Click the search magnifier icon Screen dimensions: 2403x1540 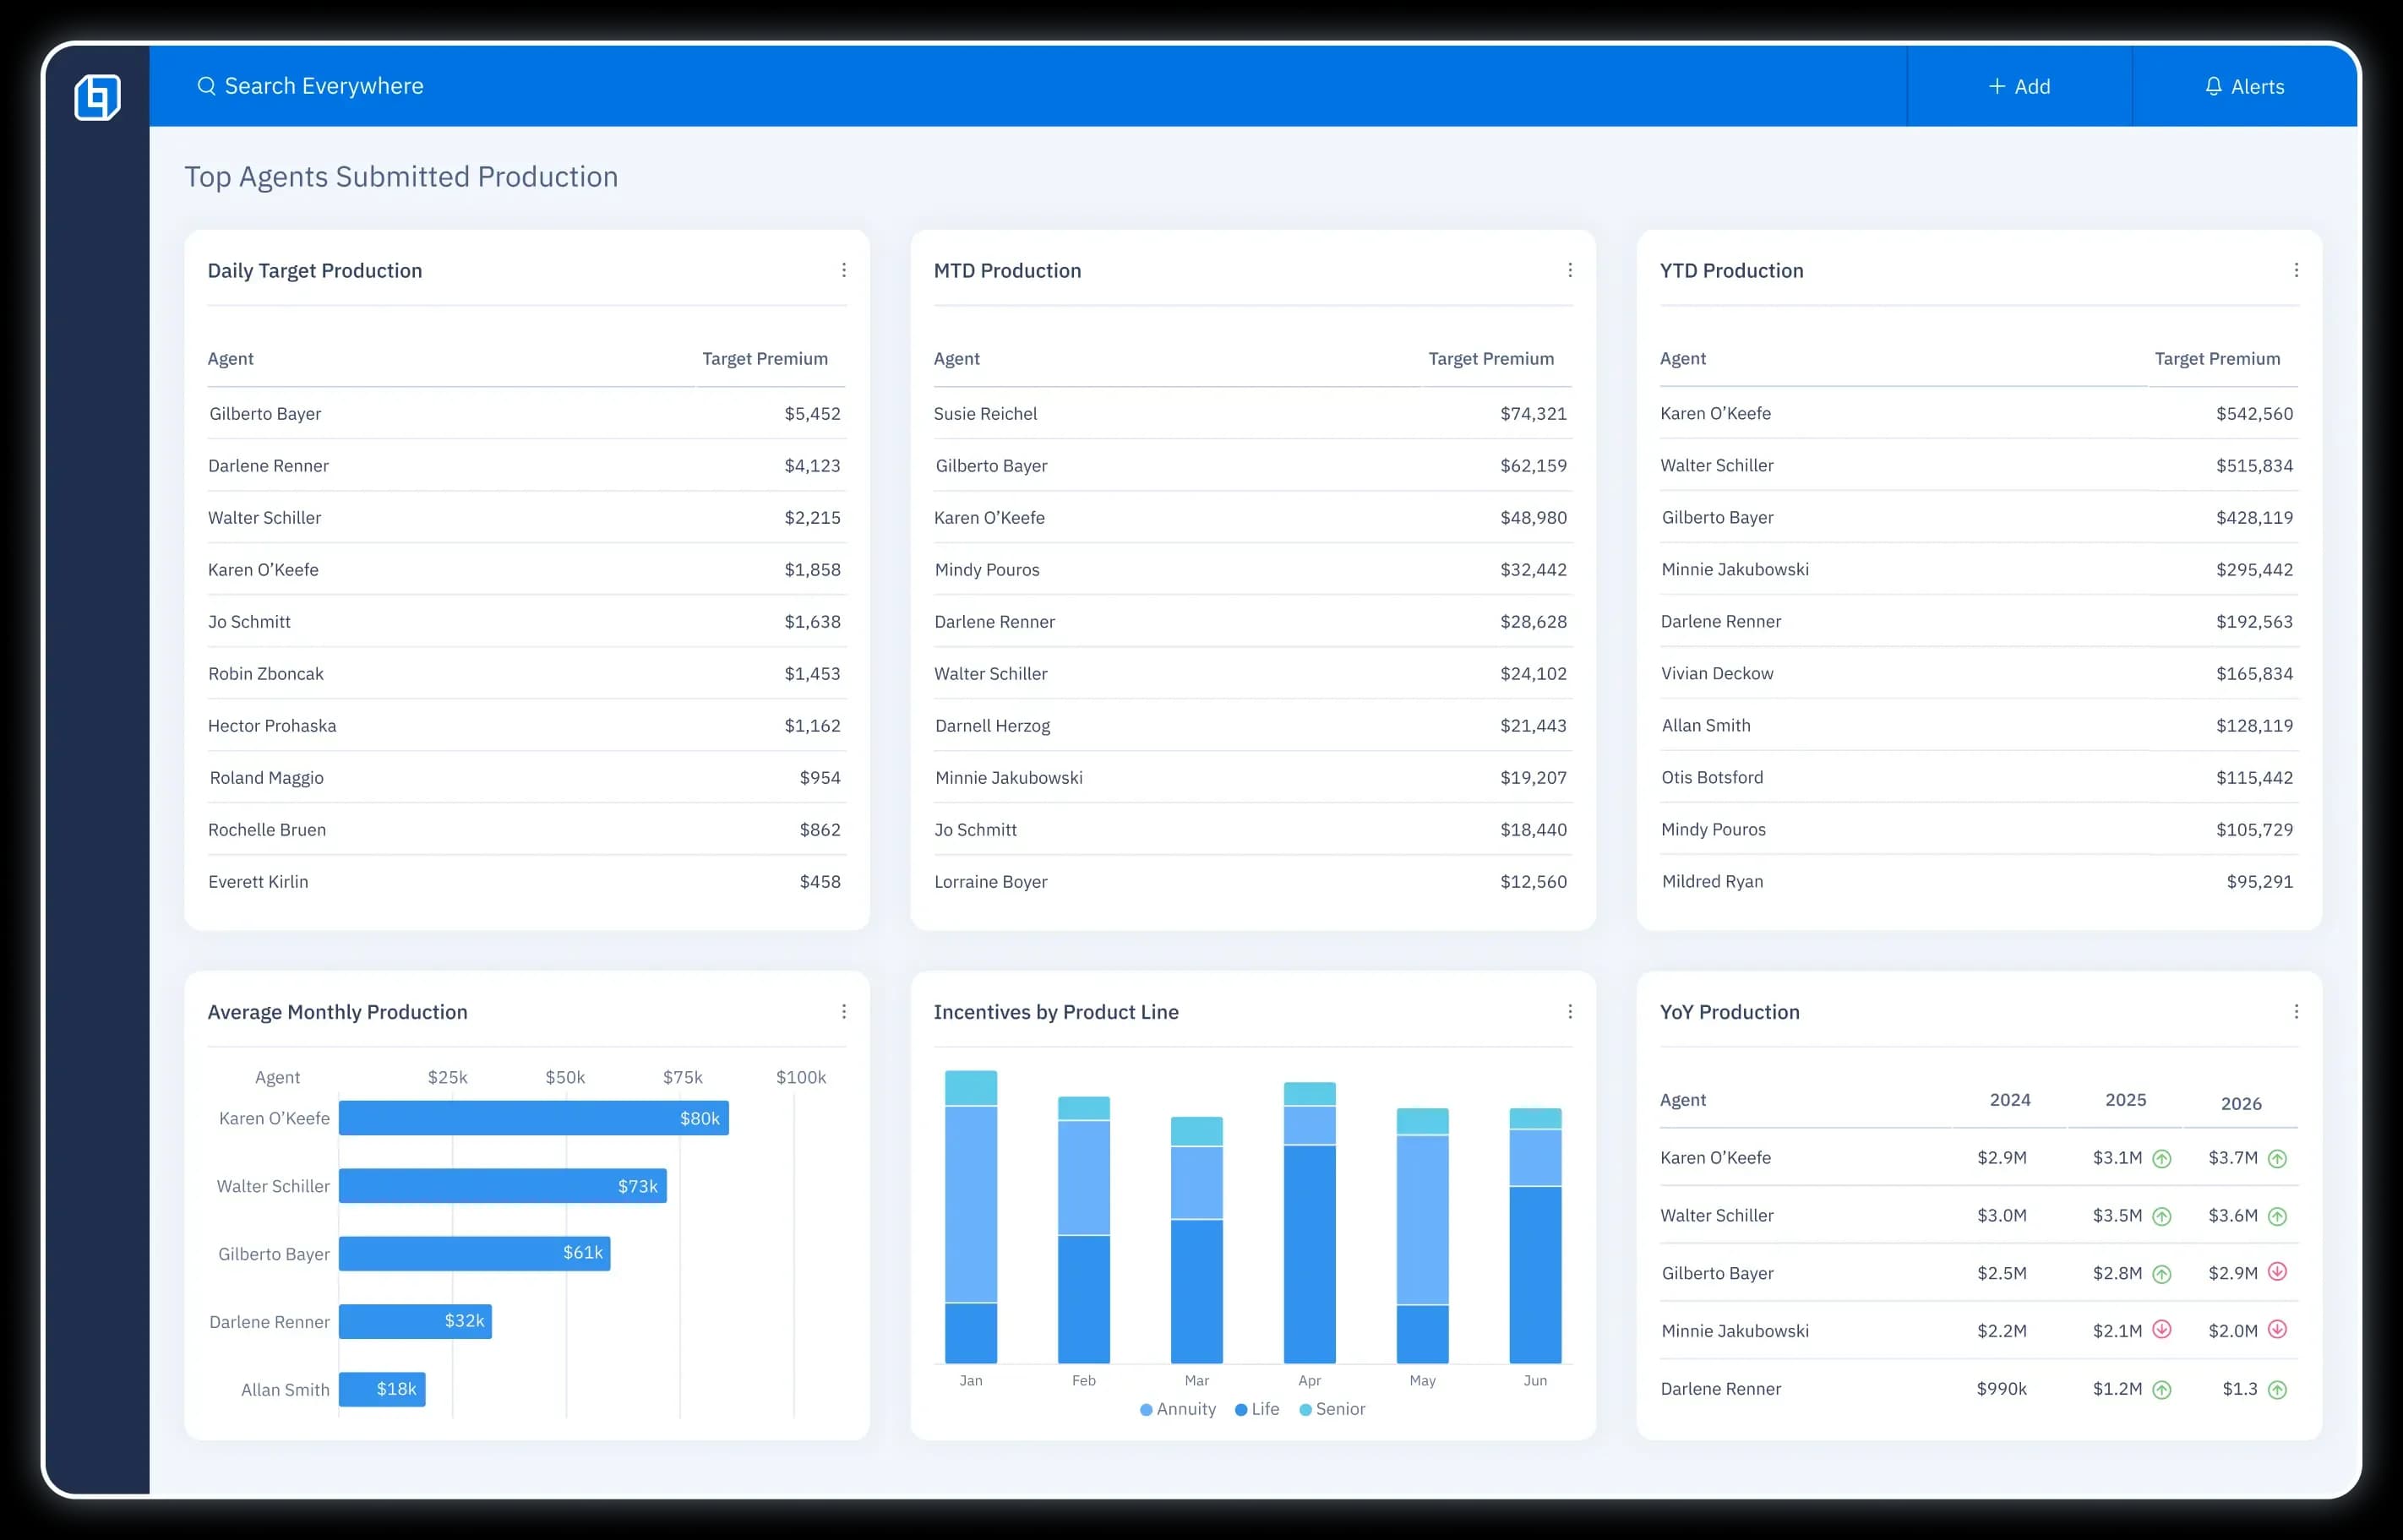point(206,86)
